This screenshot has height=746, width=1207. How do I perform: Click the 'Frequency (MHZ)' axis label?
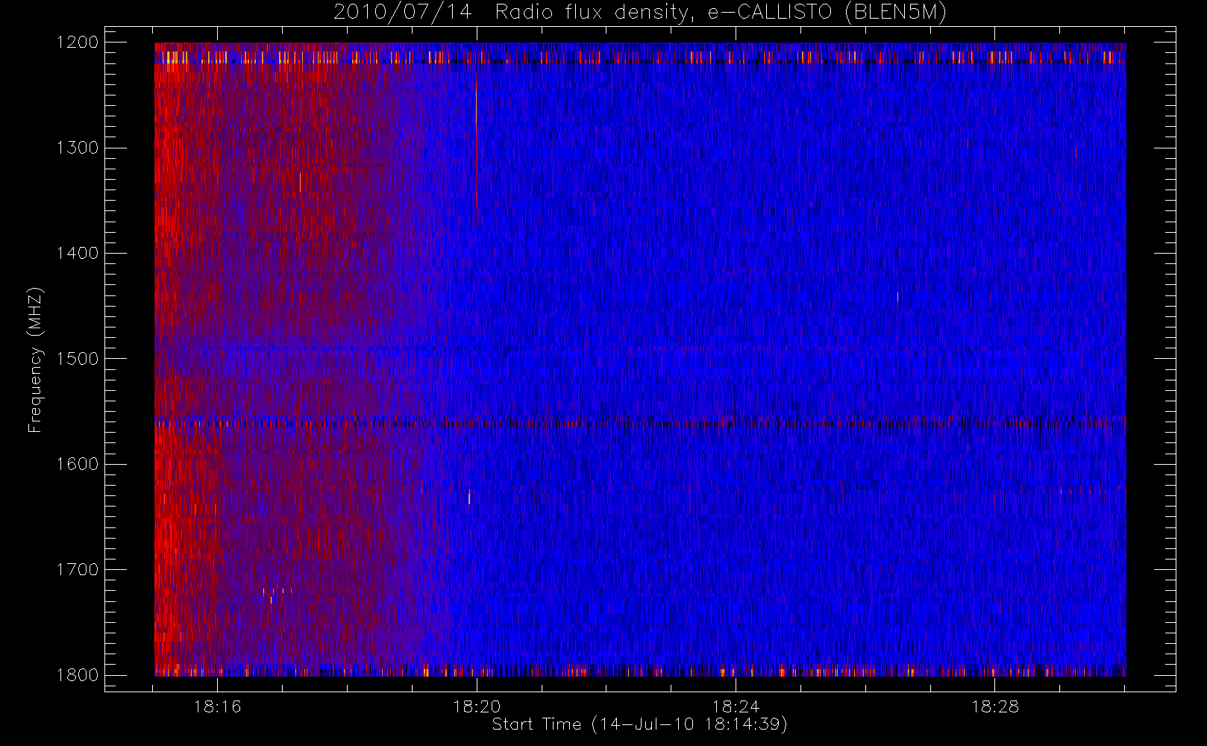[34, 360]
